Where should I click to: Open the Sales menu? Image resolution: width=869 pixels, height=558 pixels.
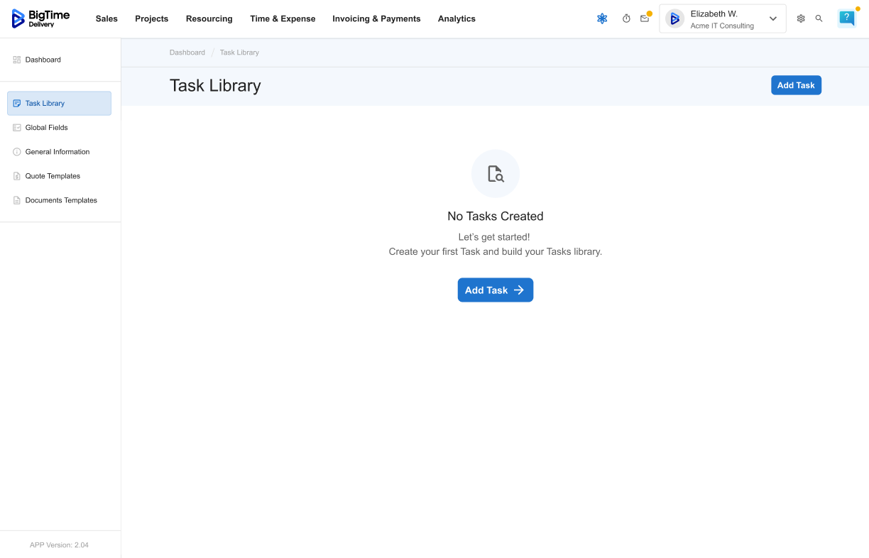(x=106, y=18)
